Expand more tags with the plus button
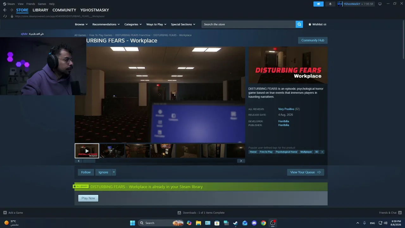This screenshot has height=228, width=405. 322,152
